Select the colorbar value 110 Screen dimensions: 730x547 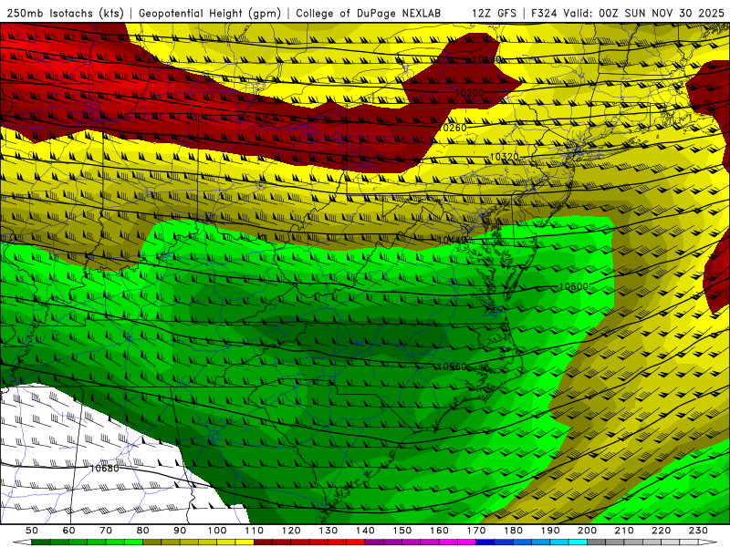point(255,531)
